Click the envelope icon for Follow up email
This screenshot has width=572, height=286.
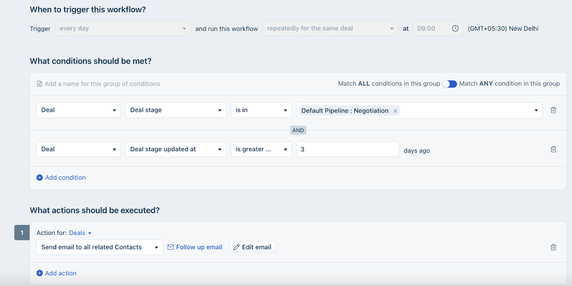click(171, 247)
